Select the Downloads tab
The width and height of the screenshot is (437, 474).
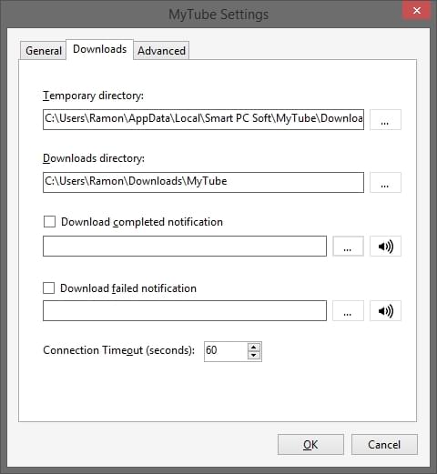(x=100, y=49)
